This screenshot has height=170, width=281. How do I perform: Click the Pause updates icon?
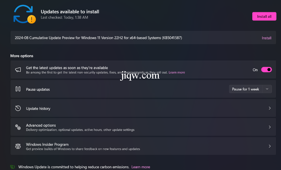[18, 89]
